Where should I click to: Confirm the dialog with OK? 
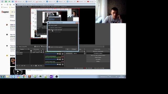click(67, 49)
